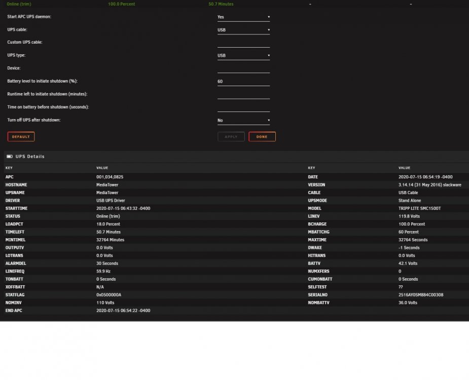This screenshot has height=380, width=469.
Task: Select the MINTIMEL value 32764 Minutes
Action: 110,240
